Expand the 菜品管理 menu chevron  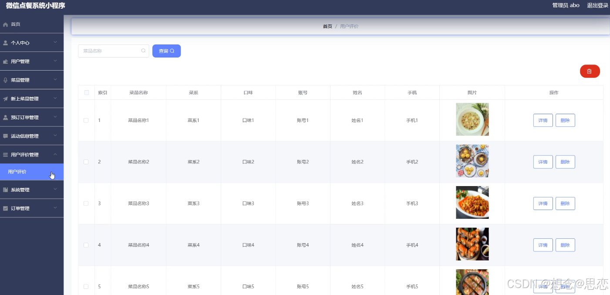point(55,80)
